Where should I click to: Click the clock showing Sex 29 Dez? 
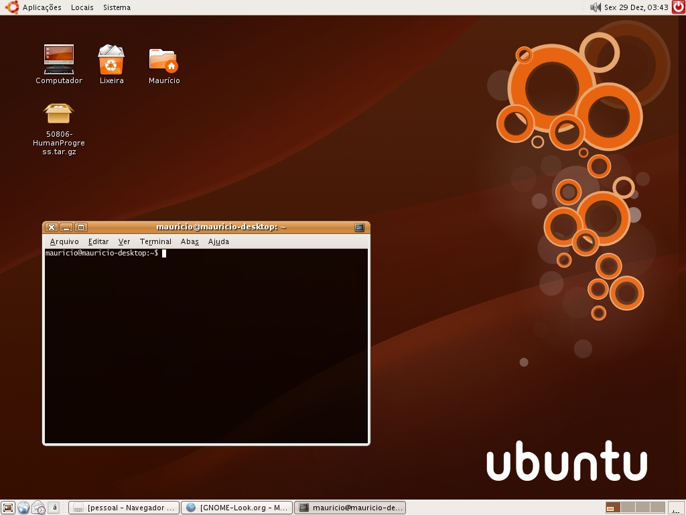pyautogui.click(x=636, y=7)
